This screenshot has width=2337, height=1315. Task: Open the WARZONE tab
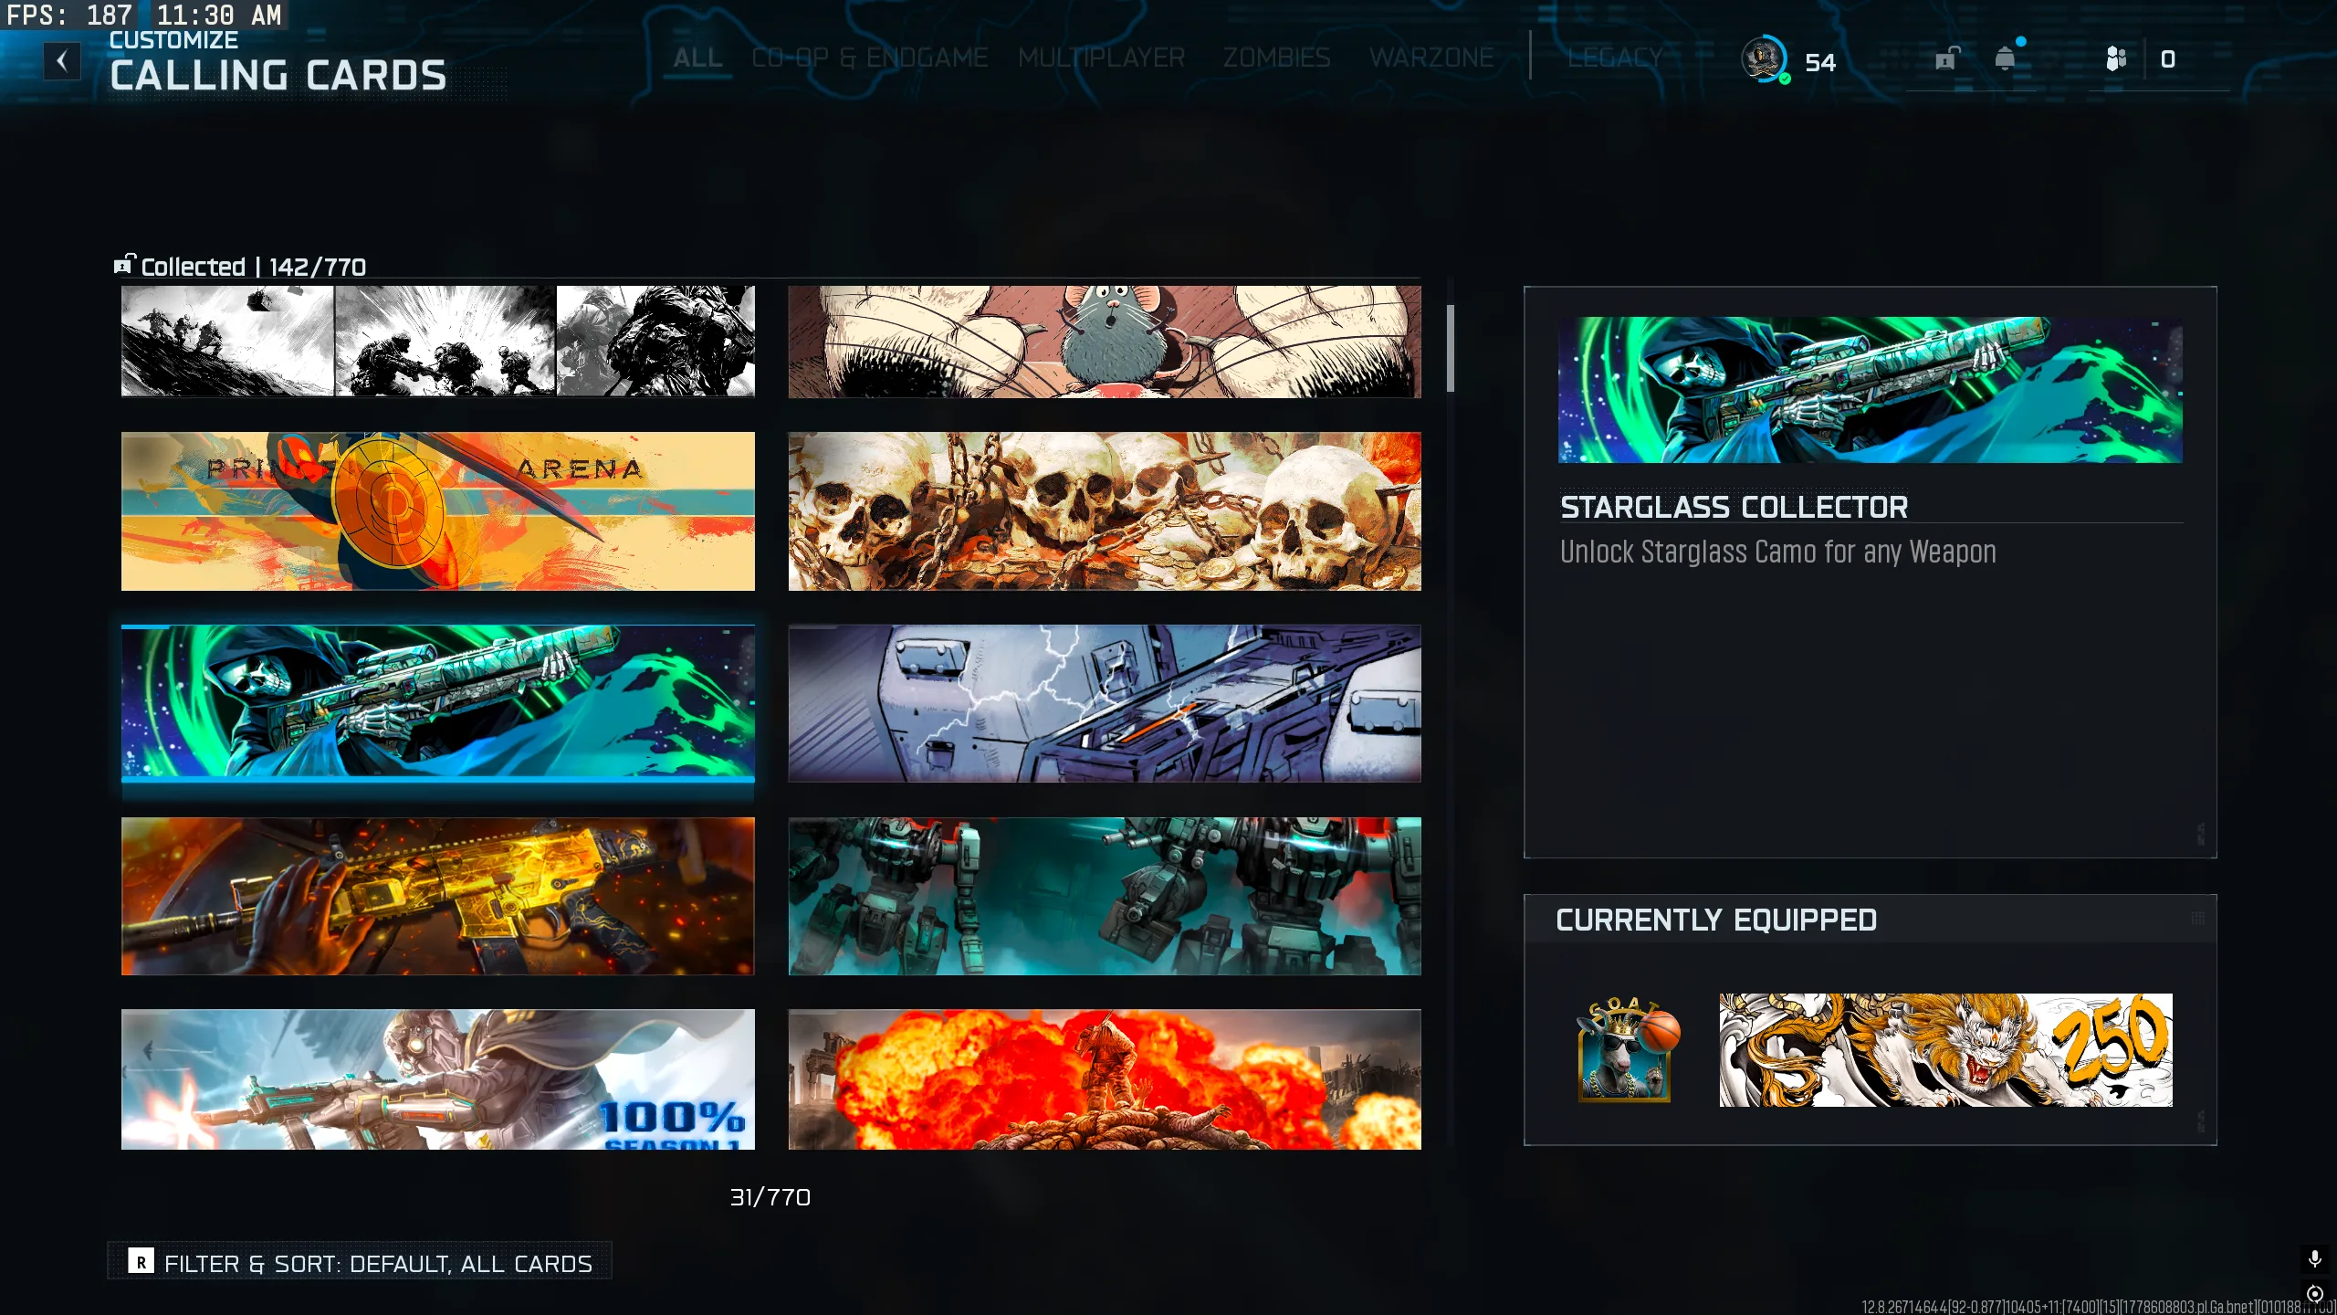1431,58
